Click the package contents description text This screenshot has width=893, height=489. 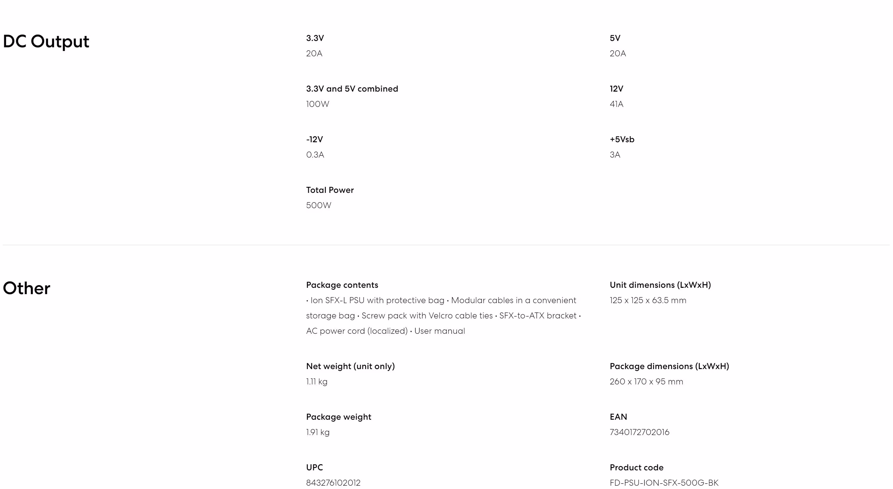[x=444, y=315]
